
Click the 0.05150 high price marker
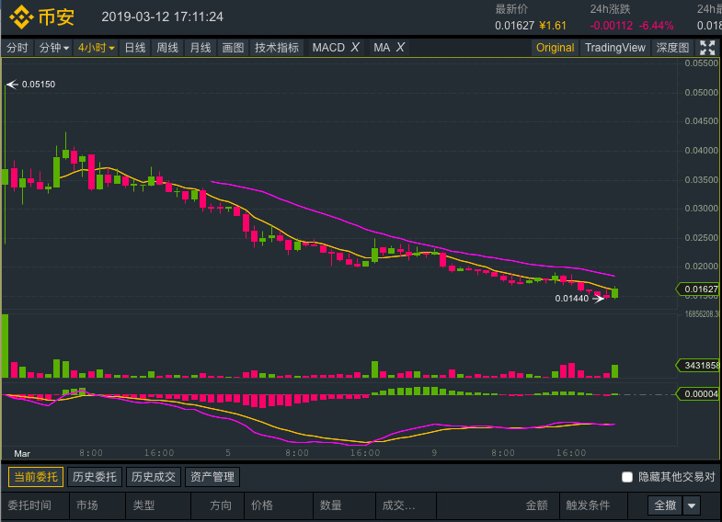tap(30, 85)
